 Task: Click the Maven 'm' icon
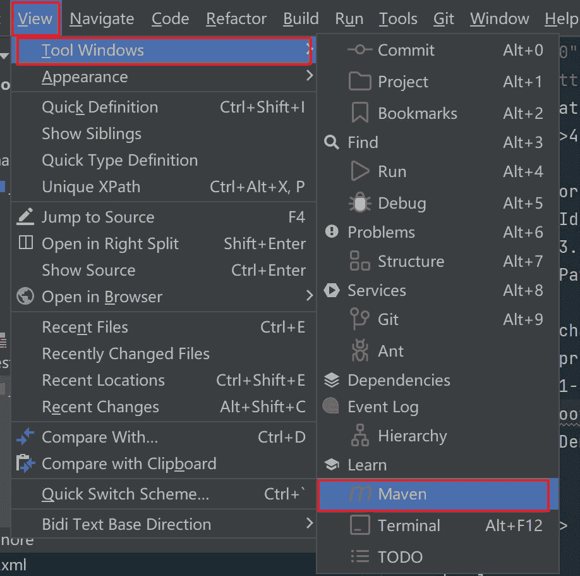pos(359,494)
